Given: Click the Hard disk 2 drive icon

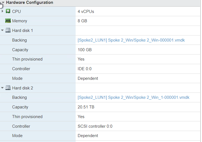Looking at the screenshot, I should [x=8, y=88].
